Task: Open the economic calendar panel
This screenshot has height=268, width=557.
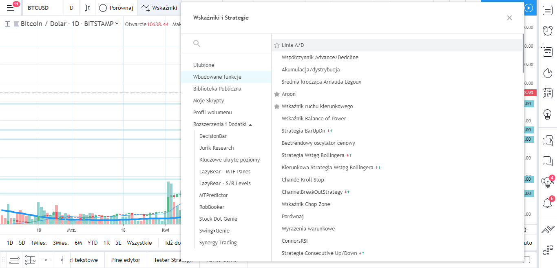Action: (x=547, y=93)
